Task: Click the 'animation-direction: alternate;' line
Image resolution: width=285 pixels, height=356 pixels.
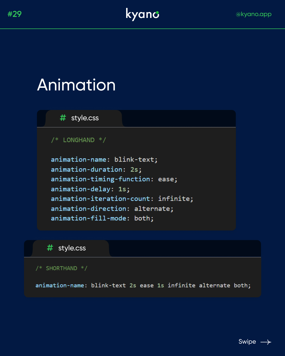Action: (x=112, y=209)
